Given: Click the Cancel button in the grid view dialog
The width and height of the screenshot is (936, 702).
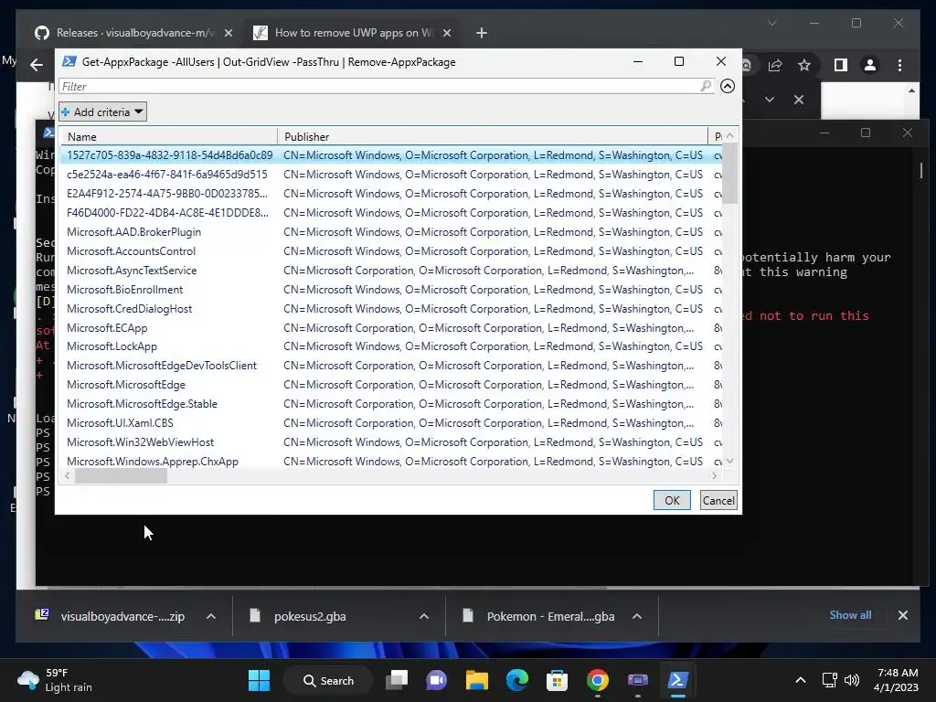Looking at the screenshot, I should (x=718, y=500).
